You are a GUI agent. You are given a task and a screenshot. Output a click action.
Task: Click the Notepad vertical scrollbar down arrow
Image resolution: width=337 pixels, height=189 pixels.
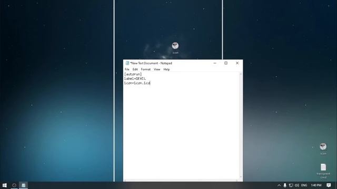pos(241,177)
